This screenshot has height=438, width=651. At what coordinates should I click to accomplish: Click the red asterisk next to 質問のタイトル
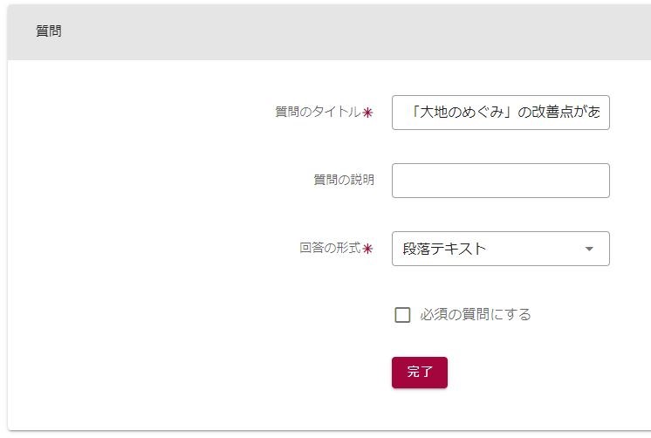(367, 113)
